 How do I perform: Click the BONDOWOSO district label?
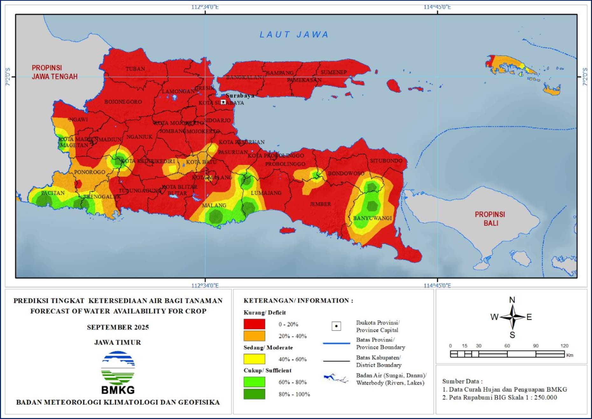[x=346, y=173]
